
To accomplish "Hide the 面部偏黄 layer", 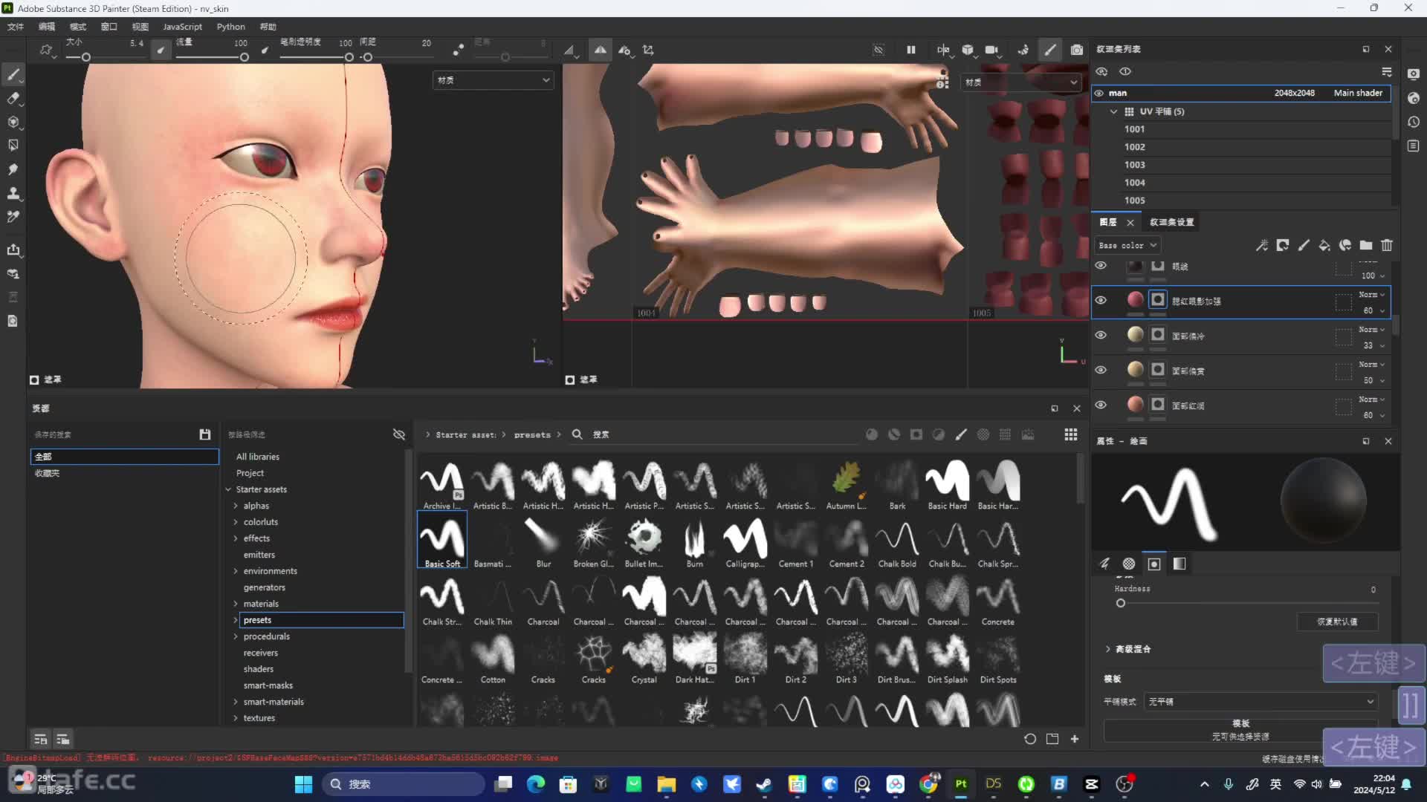I will 1101,370.
